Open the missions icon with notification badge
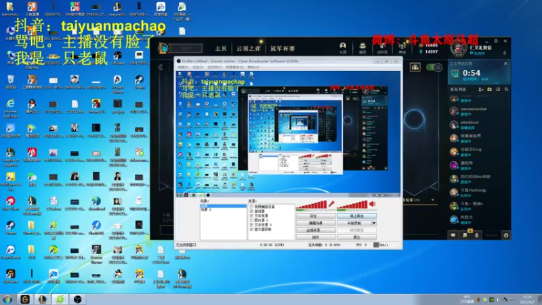This screenshot has width=542, height=305. [465, 235]
